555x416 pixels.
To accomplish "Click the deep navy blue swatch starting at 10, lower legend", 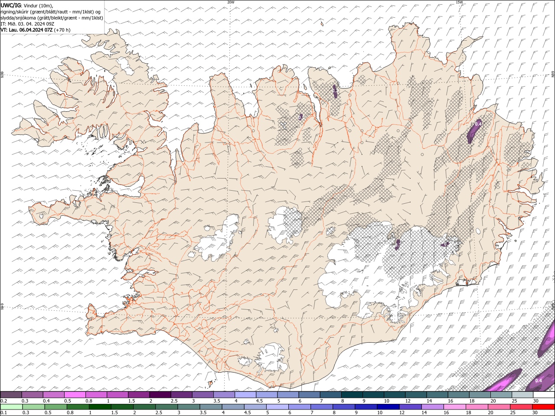I will coord(388,406).
